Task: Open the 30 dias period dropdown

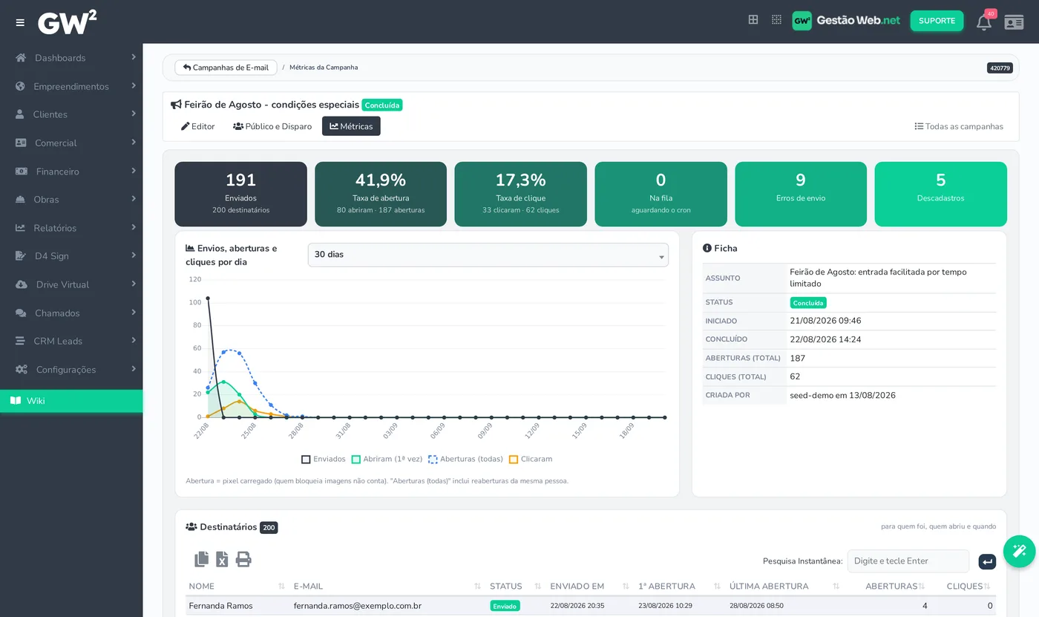Action: (488, 255)
